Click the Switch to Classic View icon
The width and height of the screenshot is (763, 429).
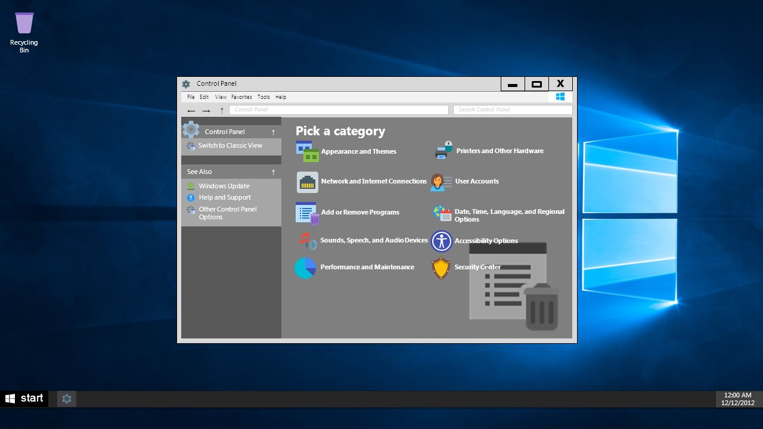click(191, 146)
